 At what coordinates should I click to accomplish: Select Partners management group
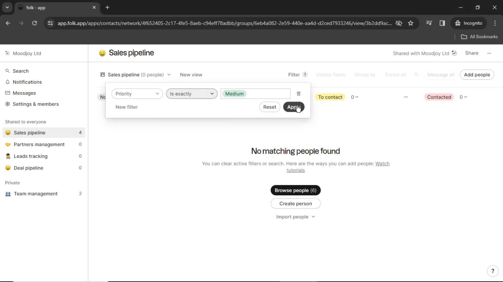coord(44,144)
